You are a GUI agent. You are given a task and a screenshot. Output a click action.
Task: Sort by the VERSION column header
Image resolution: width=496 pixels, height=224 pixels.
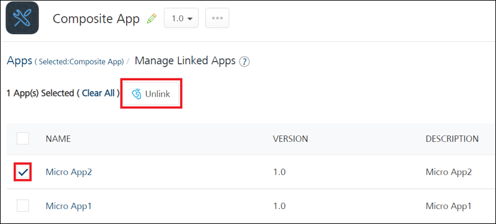[x=291, y=139]
